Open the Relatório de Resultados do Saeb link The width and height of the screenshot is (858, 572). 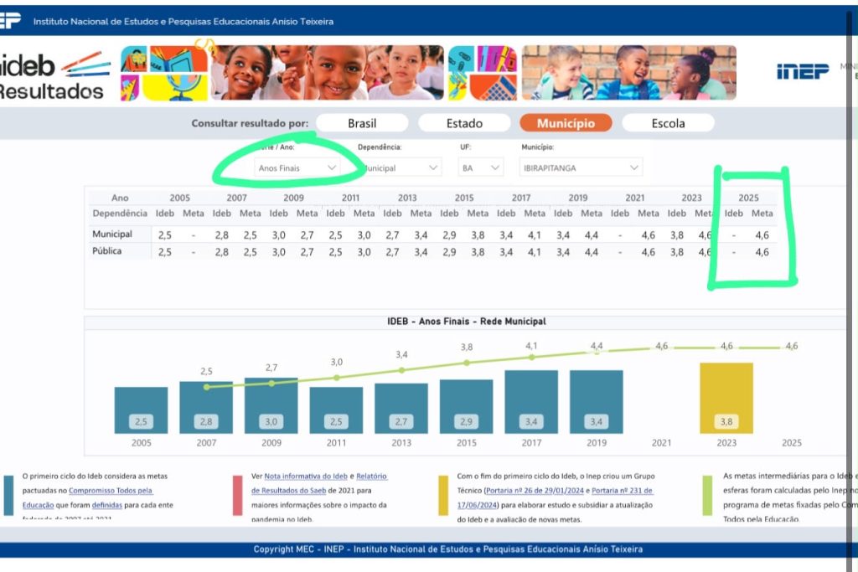point(318,483)
